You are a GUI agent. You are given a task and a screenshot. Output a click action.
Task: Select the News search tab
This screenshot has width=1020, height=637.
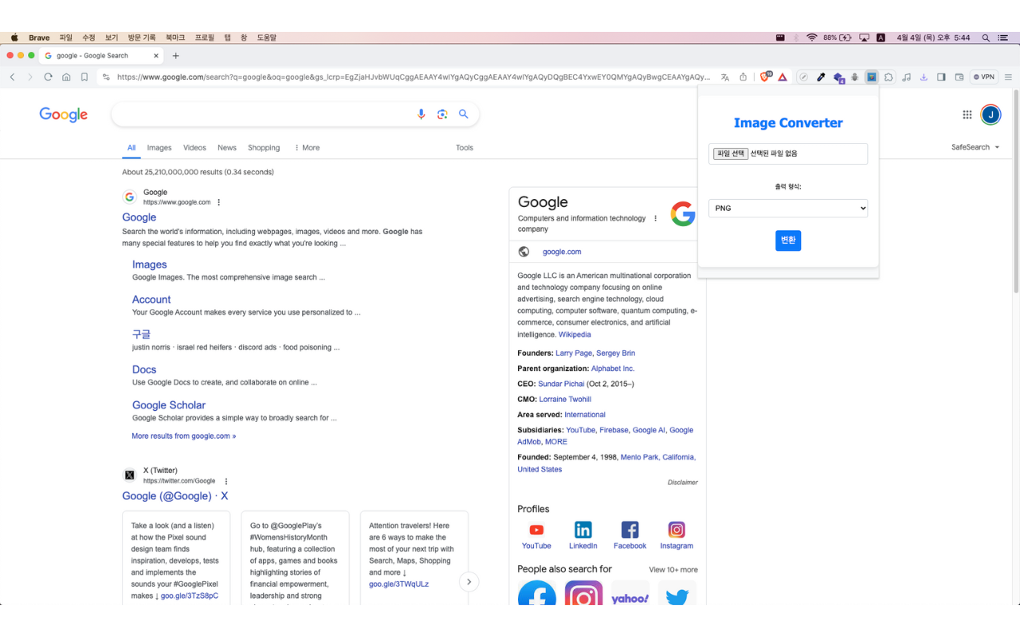[227, 147]
